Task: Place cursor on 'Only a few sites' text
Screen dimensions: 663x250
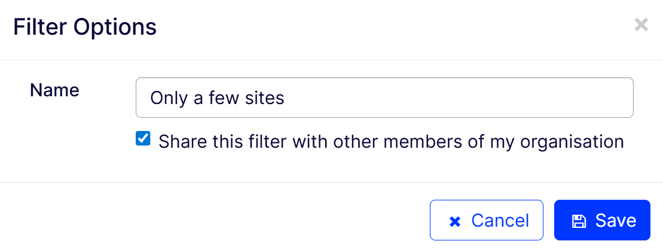Action: [216, 97]
